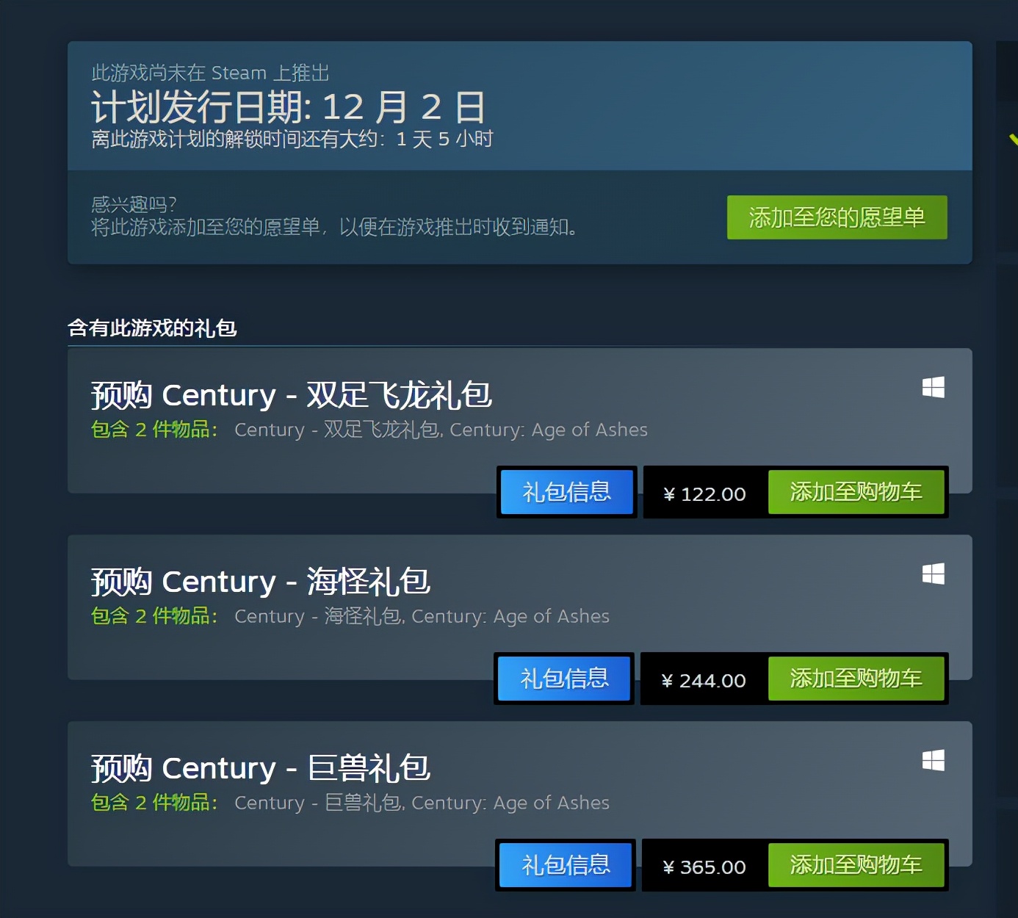Screen dimensions: 1018x918
Task: Open 礼包信息 for the 双足飞龙礼包 bundle
Action: (566, 491)
